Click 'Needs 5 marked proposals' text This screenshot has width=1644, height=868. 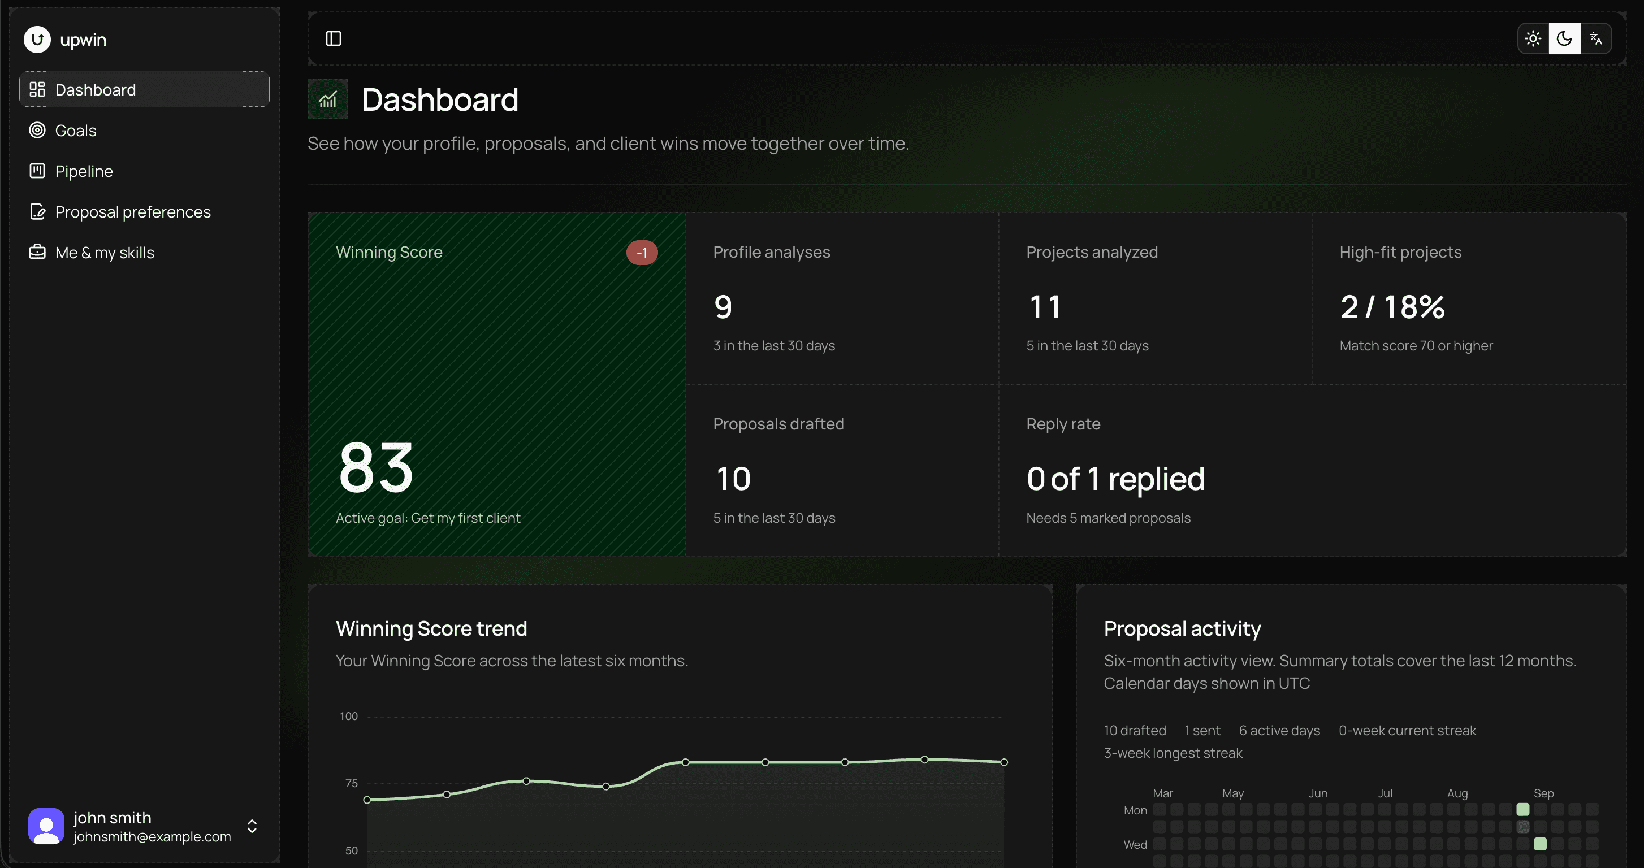(x=1109, y=518)
